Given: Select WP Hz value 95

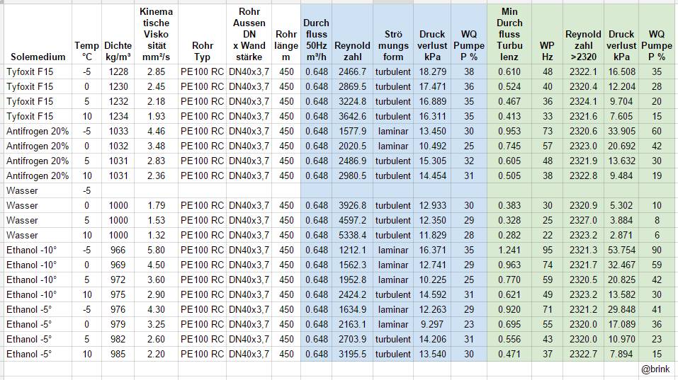Looking at the screenshot, I should tap(548, 250).
